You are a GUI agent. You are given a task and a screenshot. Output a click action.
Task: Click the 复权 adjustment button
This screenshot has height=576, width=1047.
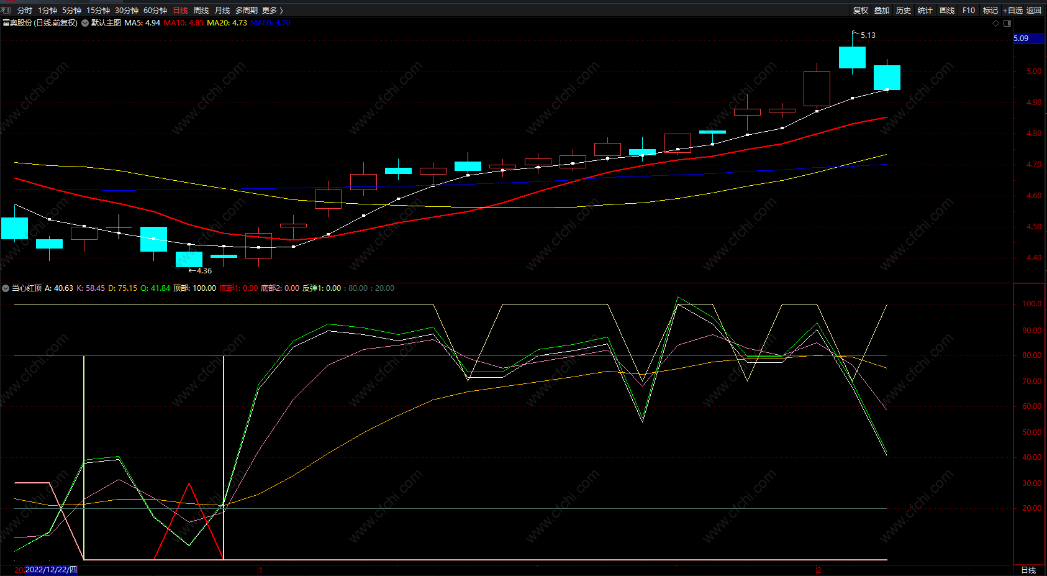[861, 11]
